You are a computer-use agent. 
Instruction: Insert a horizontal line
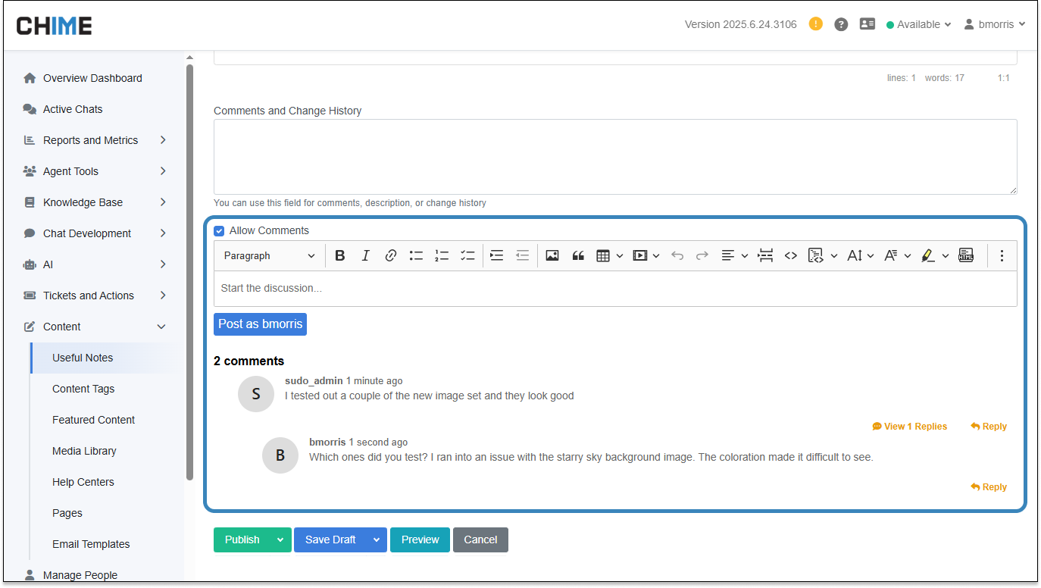[766, 256]
